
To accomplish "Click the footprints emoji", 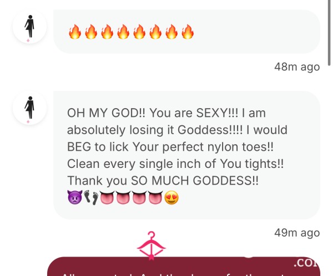I will 92,197.
